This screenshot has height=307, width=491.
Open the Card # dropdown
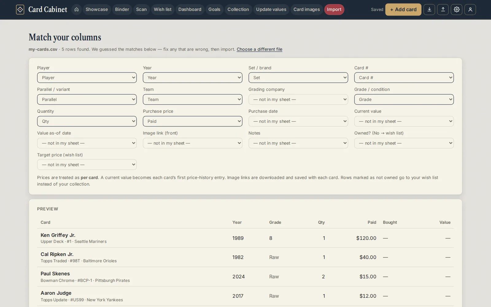tap(404, 78)
